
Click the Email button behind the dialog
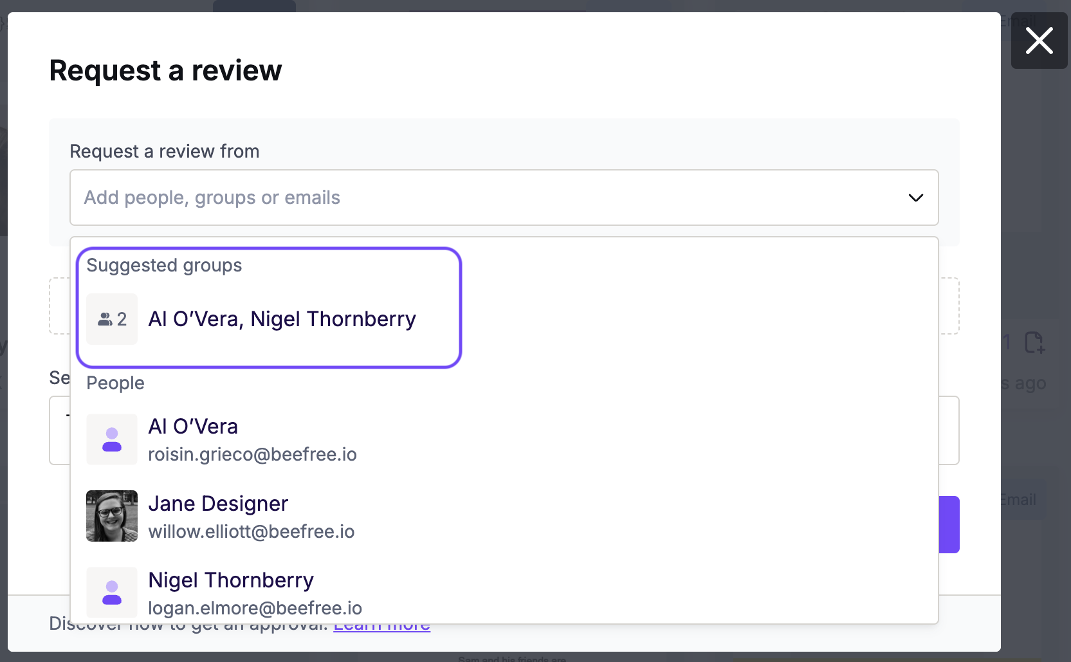tap(1018, 499)
